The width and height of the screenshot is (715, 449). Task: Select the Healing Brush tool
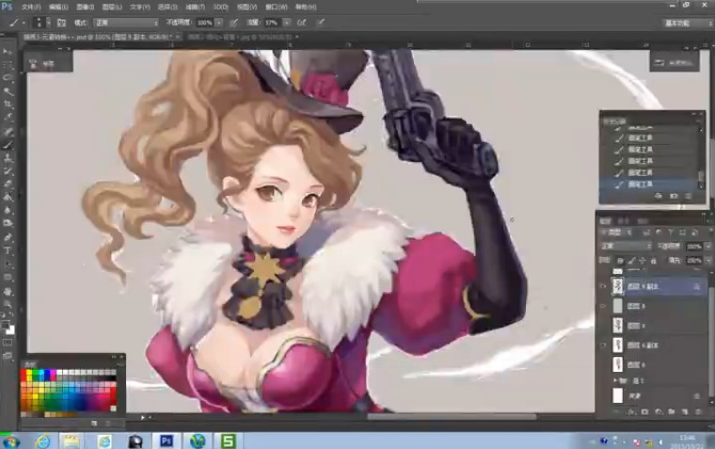tap(8, 132)
